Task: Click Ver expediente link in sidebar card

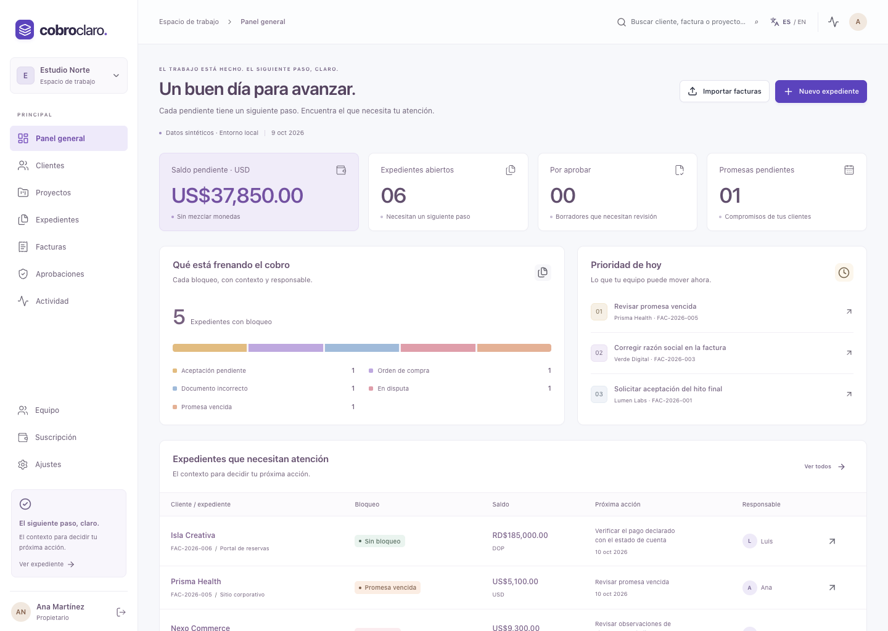Action: click(47, 564)
